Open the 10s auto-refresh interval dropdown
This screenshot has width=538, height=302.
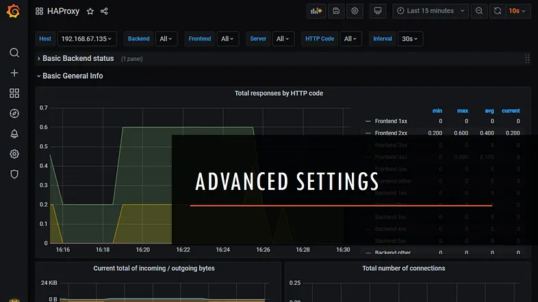(x=517, y=11)
